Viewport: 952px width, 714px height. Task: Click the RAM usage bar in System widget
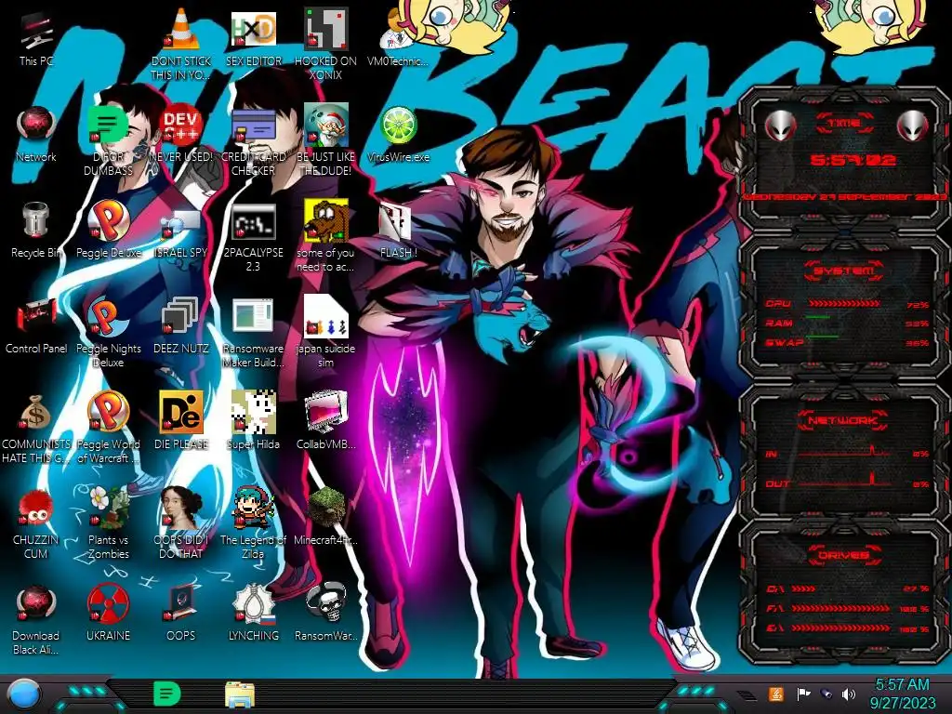coord(818,318)
